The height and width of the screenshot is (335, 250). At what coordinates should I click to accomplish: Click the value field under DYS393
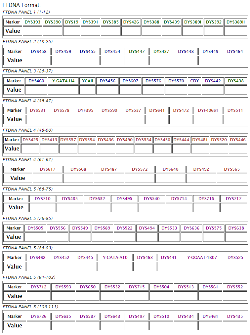[x=32, y=31]
